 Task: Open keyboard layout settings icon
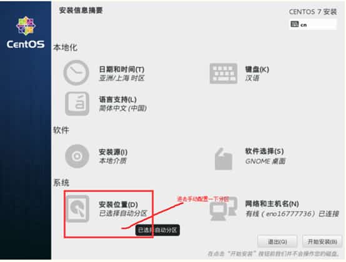coord(224,74)
